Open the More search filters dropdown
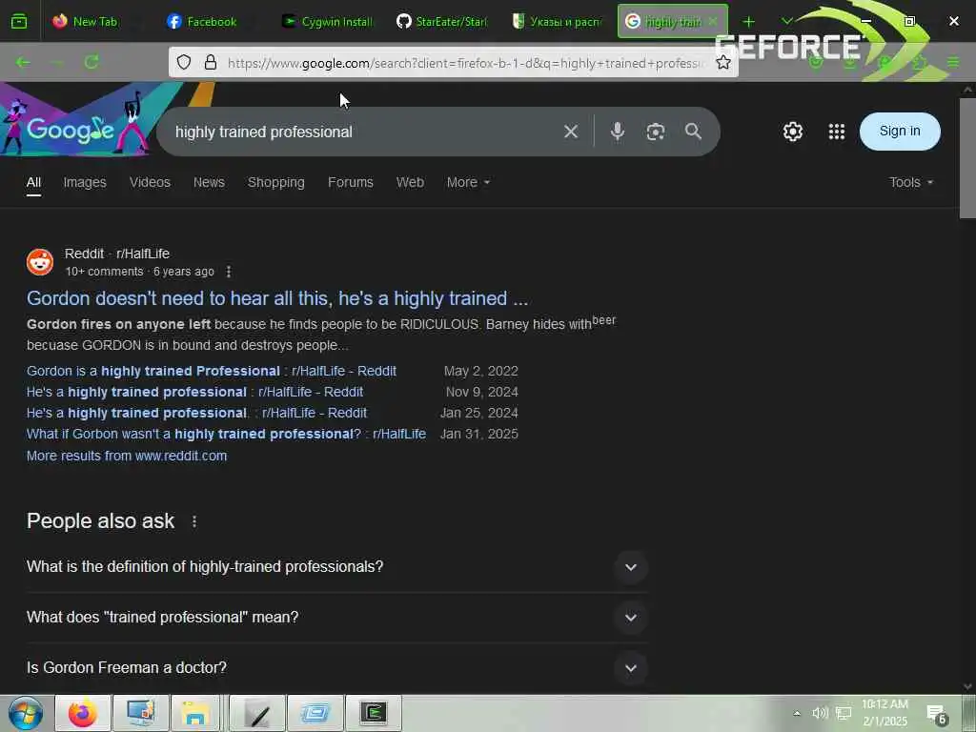Image resolution: width=976 pixels, height=732 pixels. pyautogui.click(x=468, y=182)
